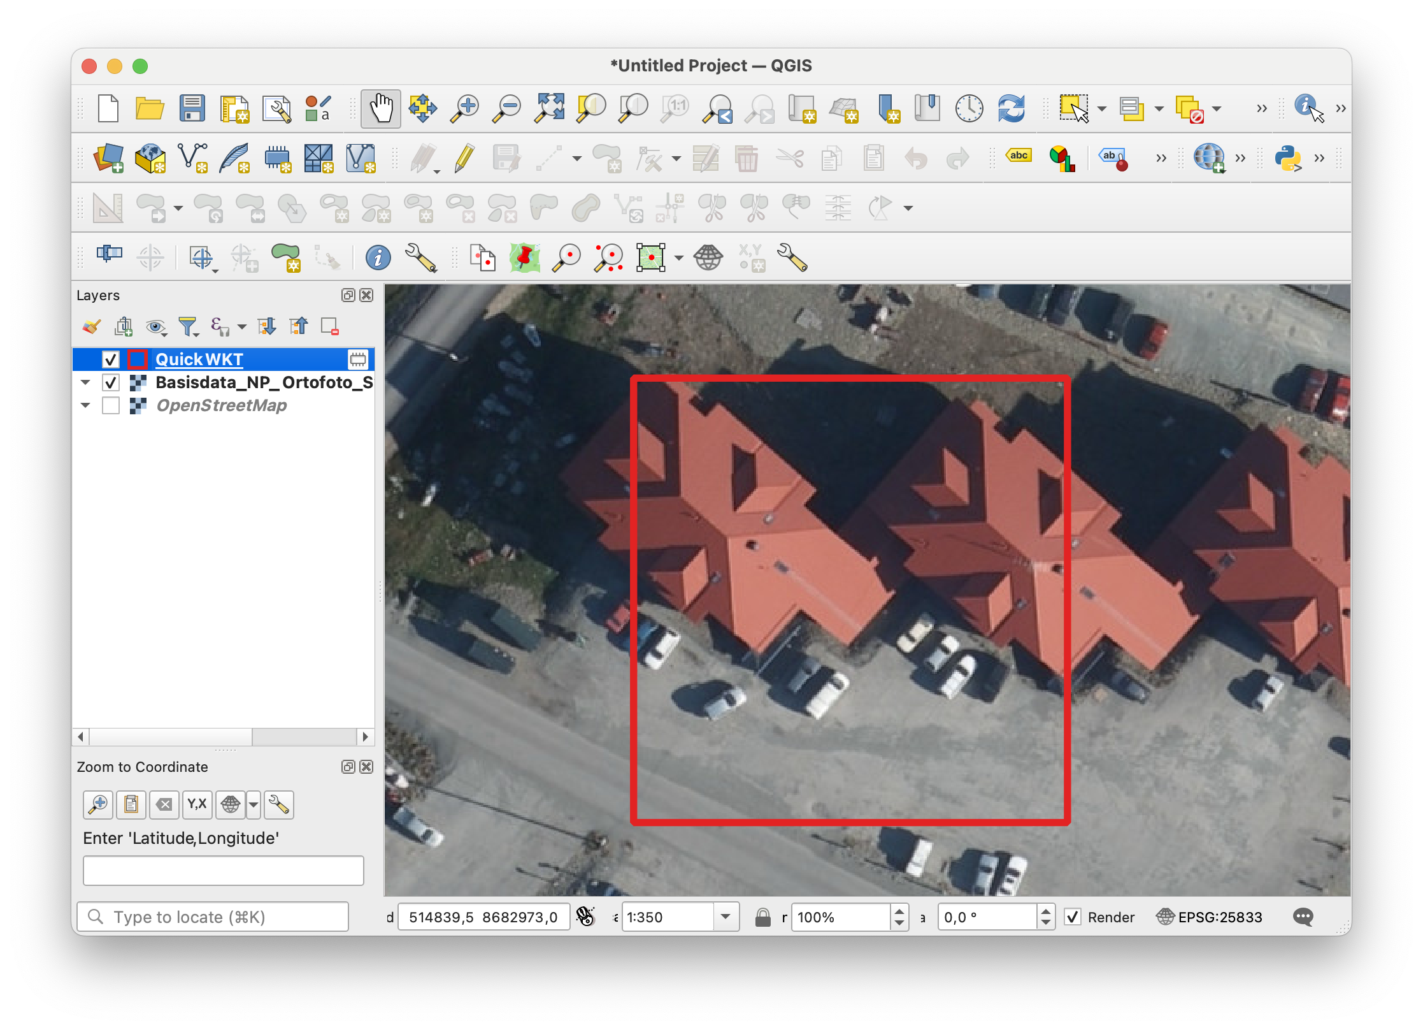The width and height of the screenshot is (1423, 1030).
Task: Open the Temporal Controller clock icon
Action: point(969,108)
